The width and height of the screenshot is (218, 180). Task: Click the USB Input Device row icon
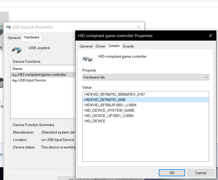pyautogui.click(x=14, y=80)
